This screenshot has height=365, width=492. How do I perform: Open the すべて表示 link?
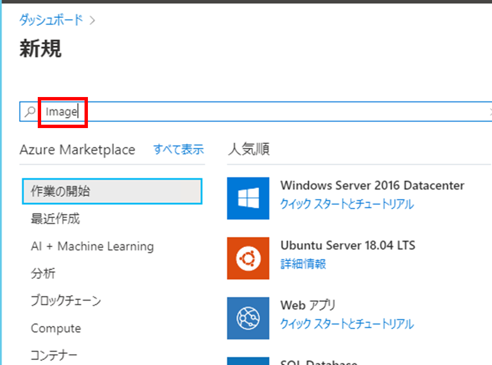point(179,149)
